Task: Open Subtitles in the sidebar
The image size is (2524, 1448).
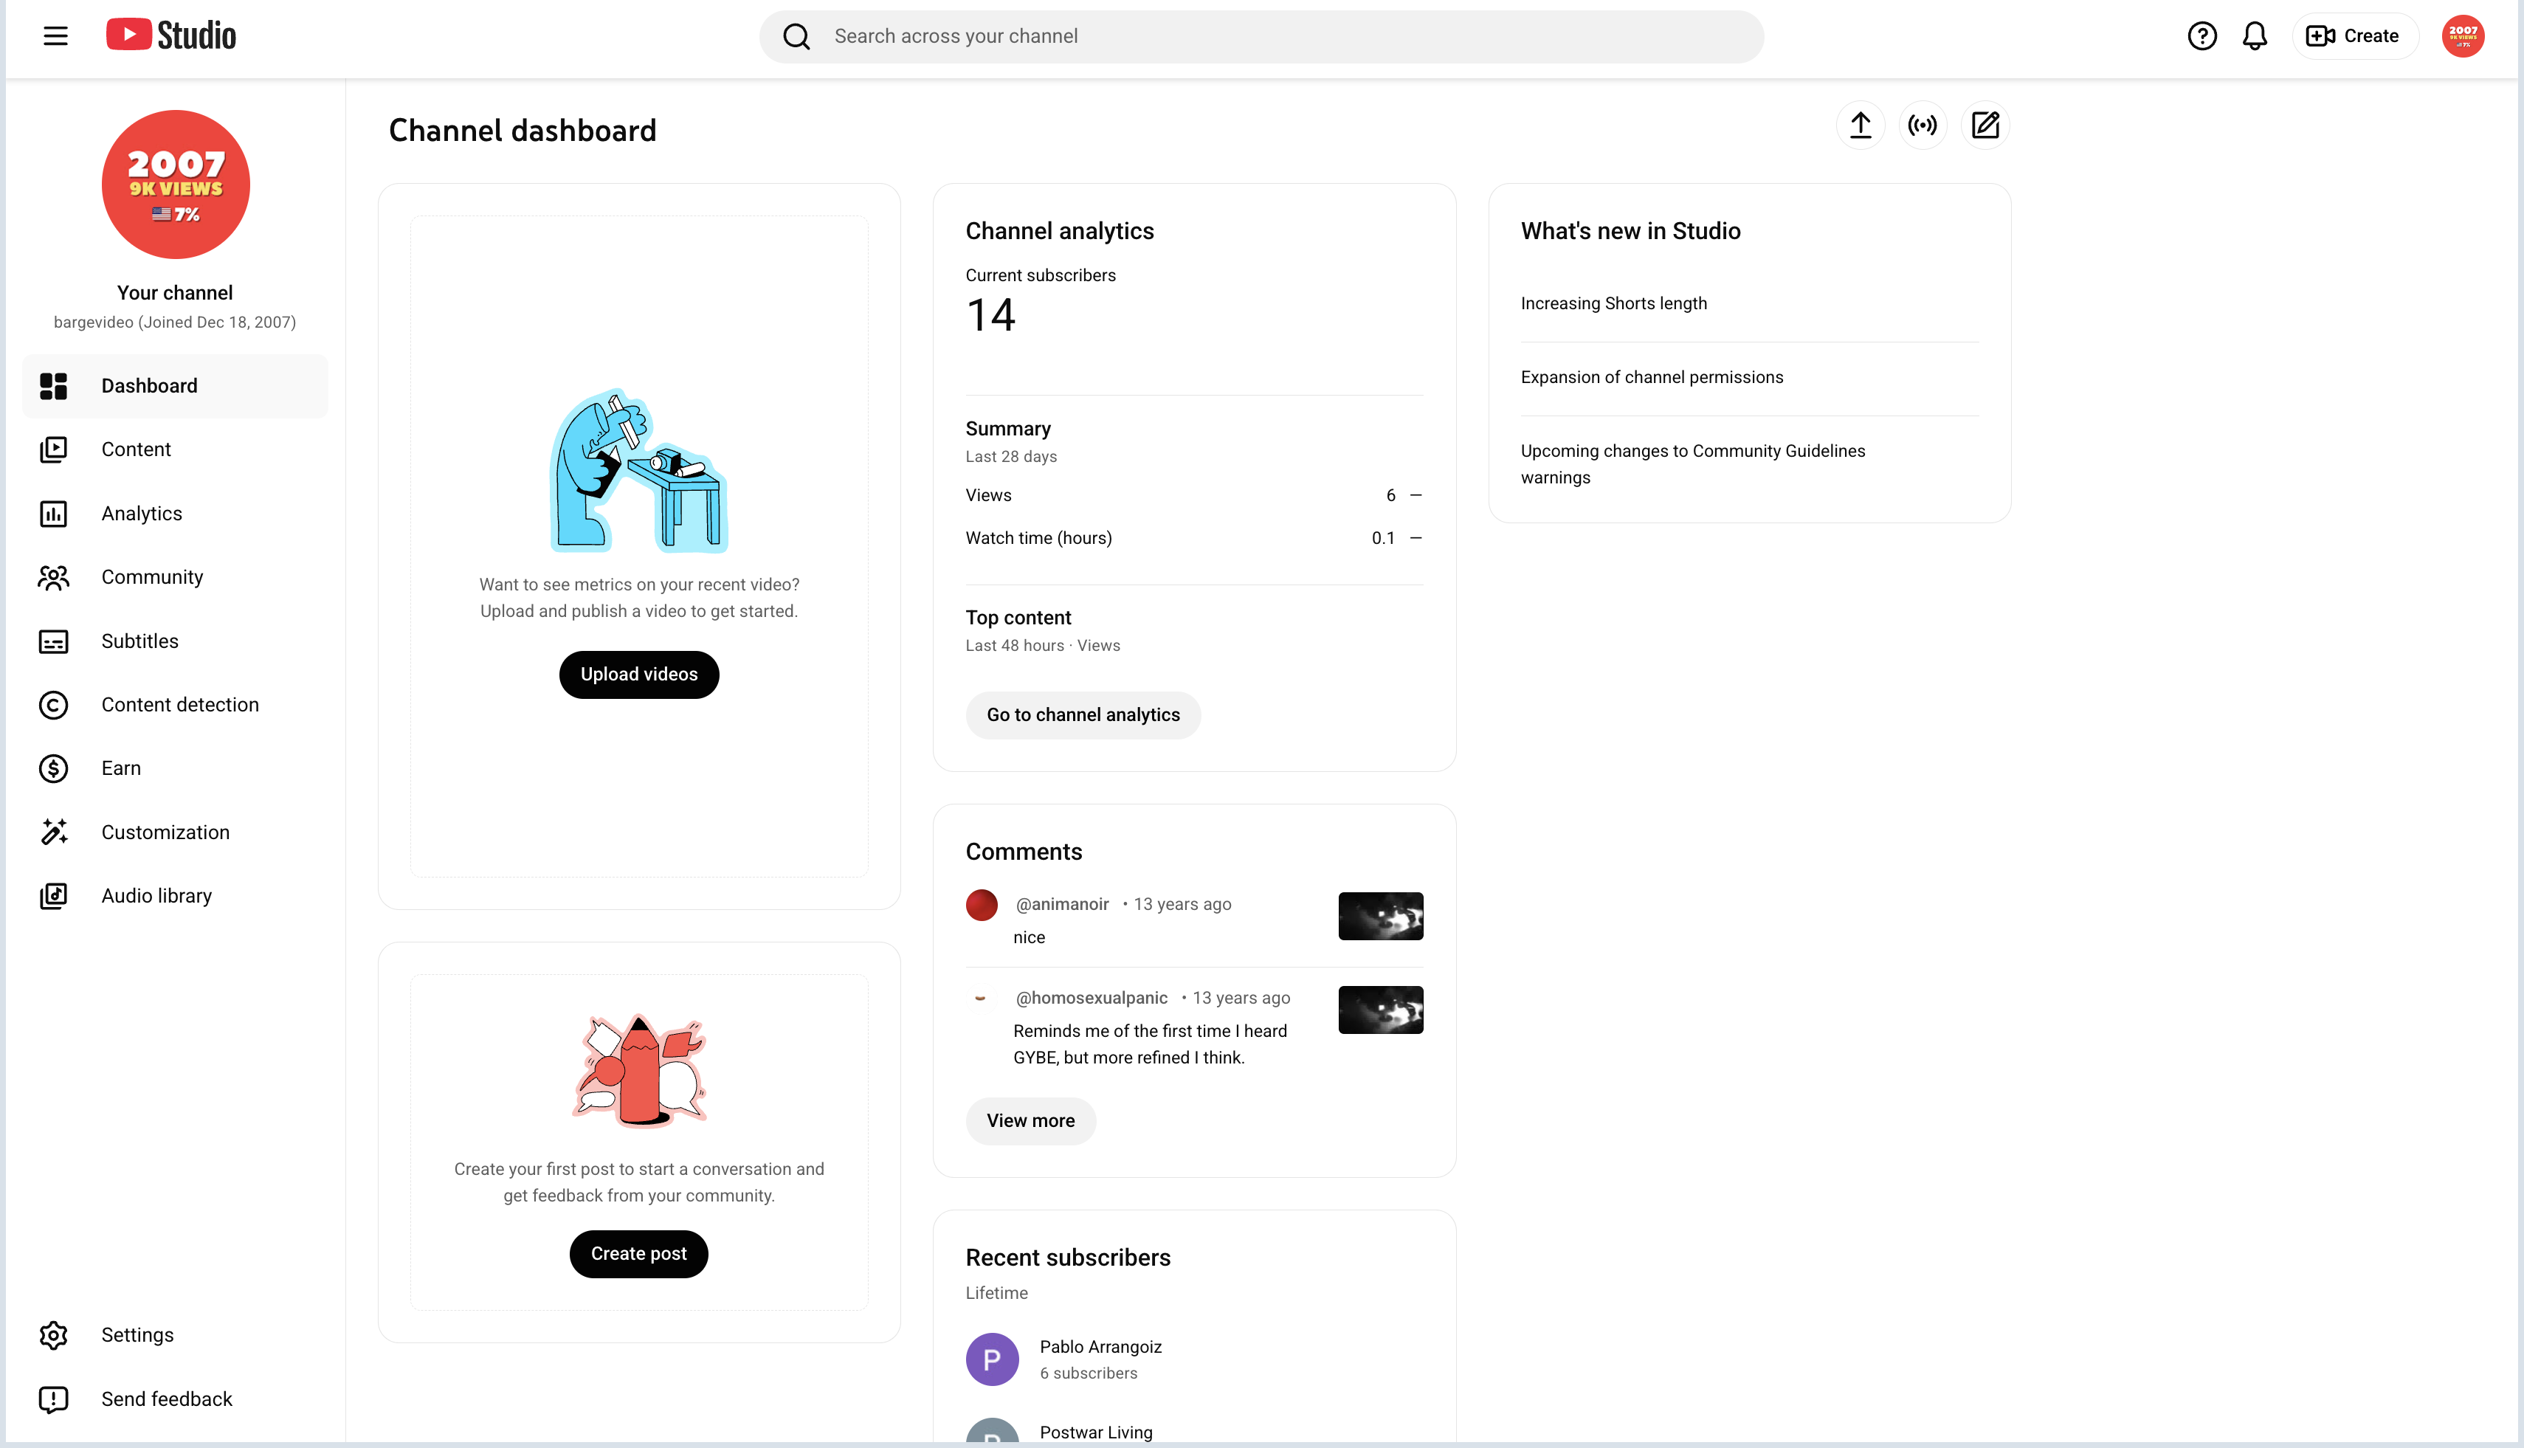Action: coord(175,641)
